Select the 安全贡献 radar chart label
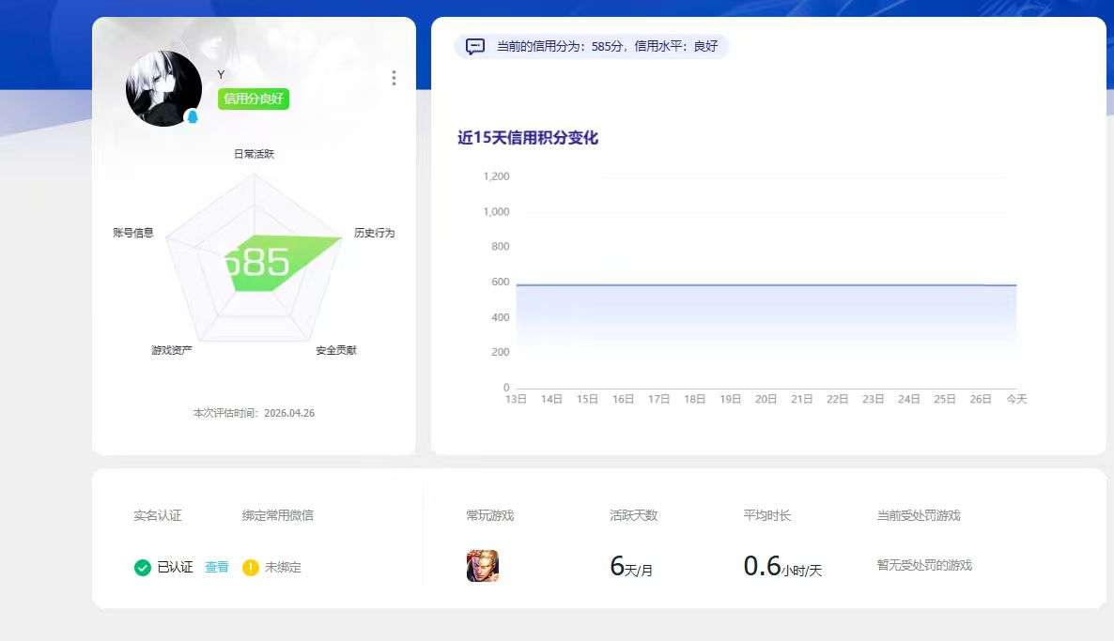The height and width of the screenshot is (641, 1114). pyautogui.click(x=338, y=349)
